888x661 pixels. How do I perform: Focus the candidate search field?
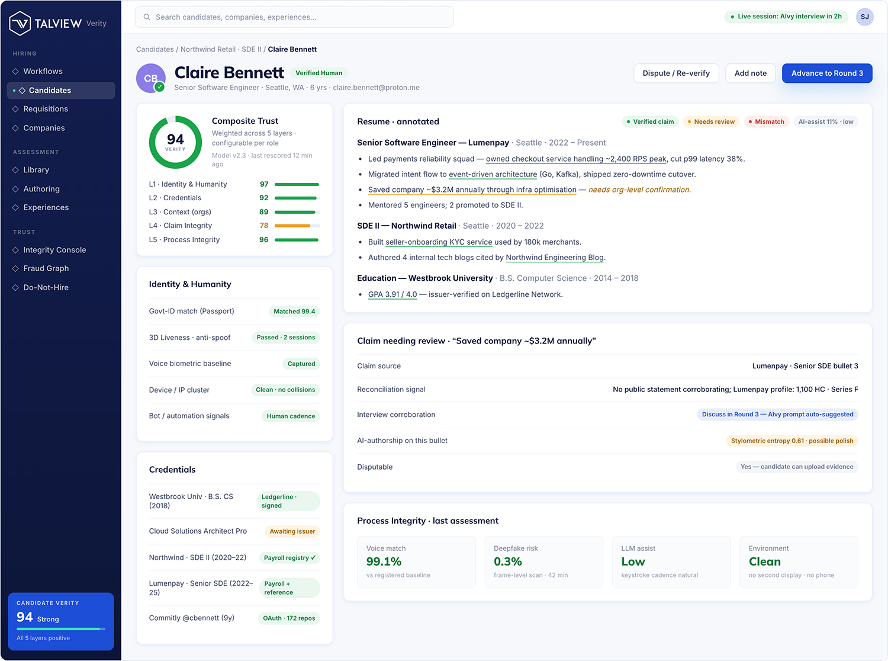[294, 17]
